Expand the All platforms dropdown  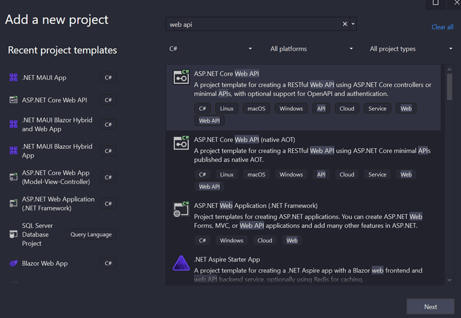[312, 49]
